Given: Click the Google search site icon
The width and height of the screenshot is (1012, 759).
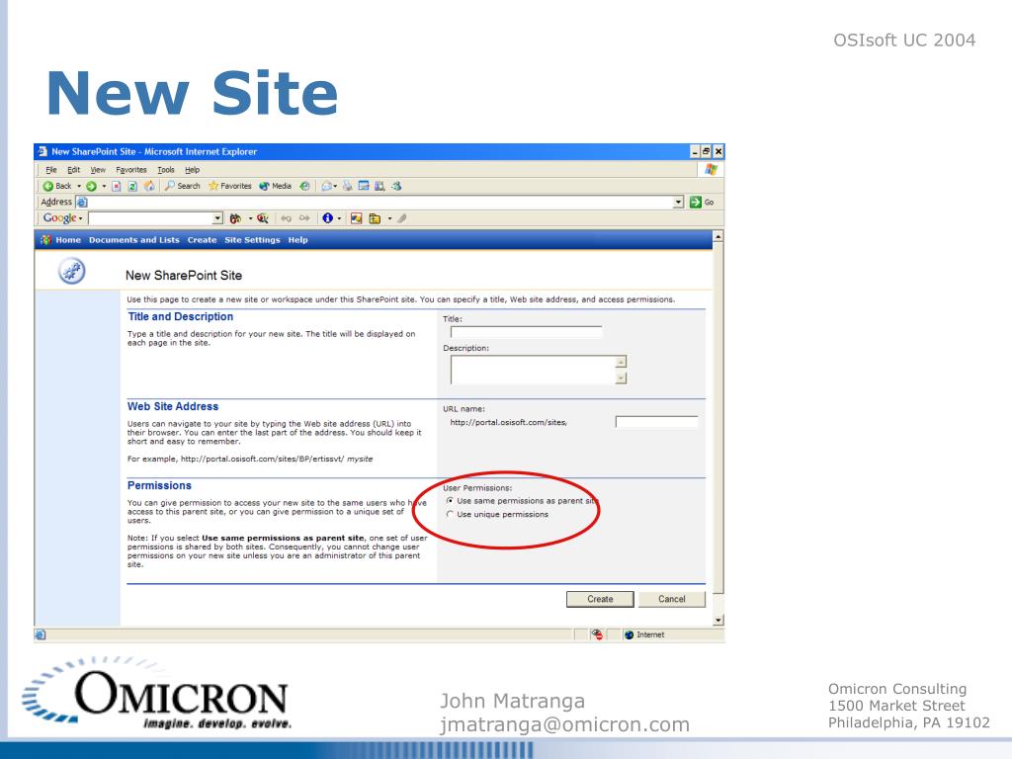Looking at the screenshot, I should (263, 218).
